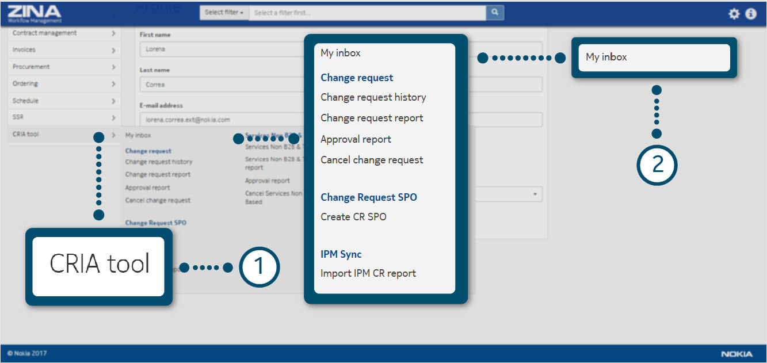Click Cancel change request link
This screenshot has height=363, width=767.
tap(372, 160)
